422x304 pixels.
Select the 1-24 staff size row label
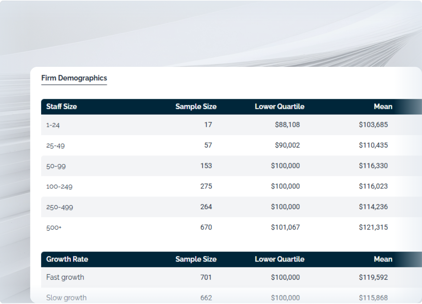click(x=53, y=125)
